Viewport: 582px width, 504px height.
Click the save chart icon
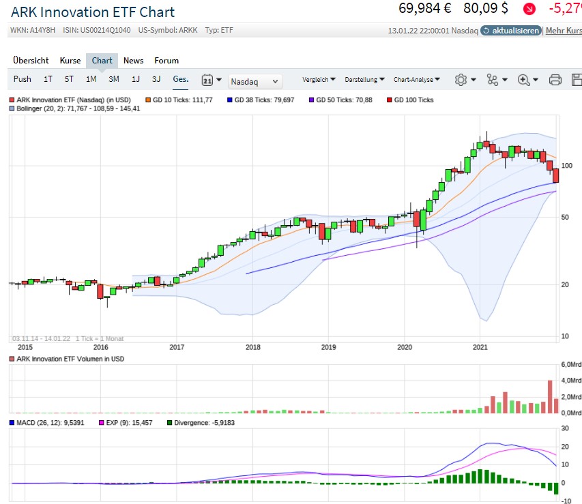click(x=576, y=80)
